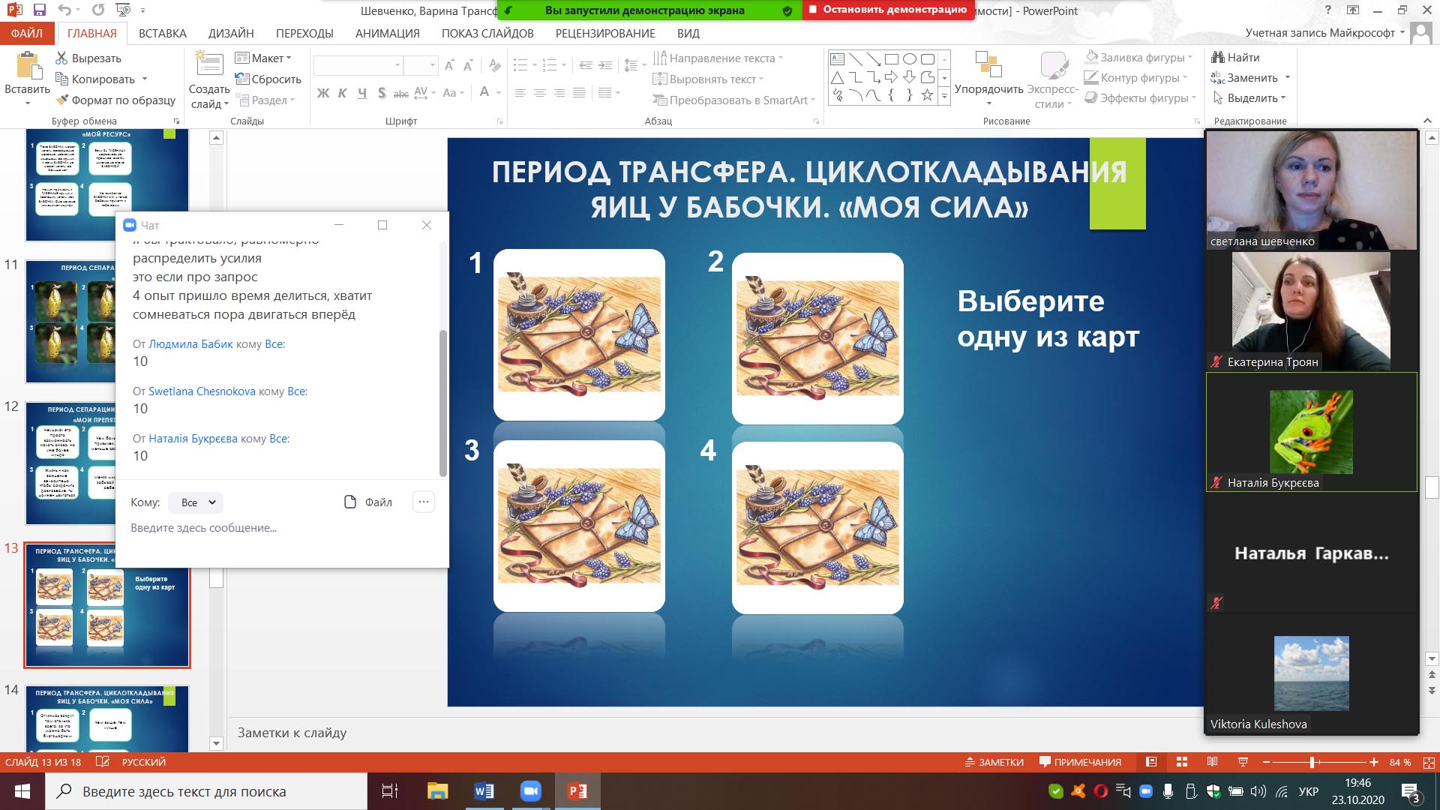Open Zoom from Windows taskbar

530,791
